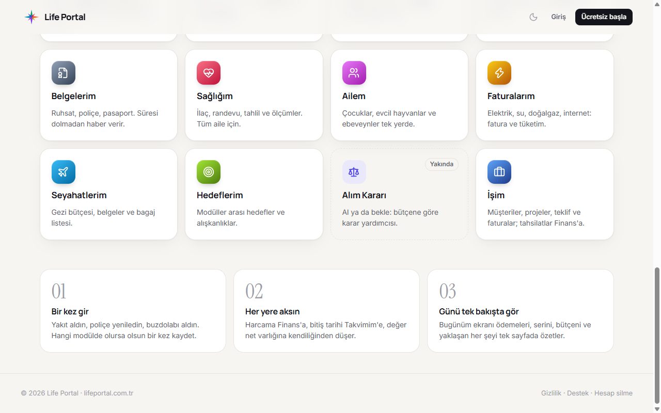Click the Bir kez gir heading
The image size is (661, 413).
click(x=70, y=312)
